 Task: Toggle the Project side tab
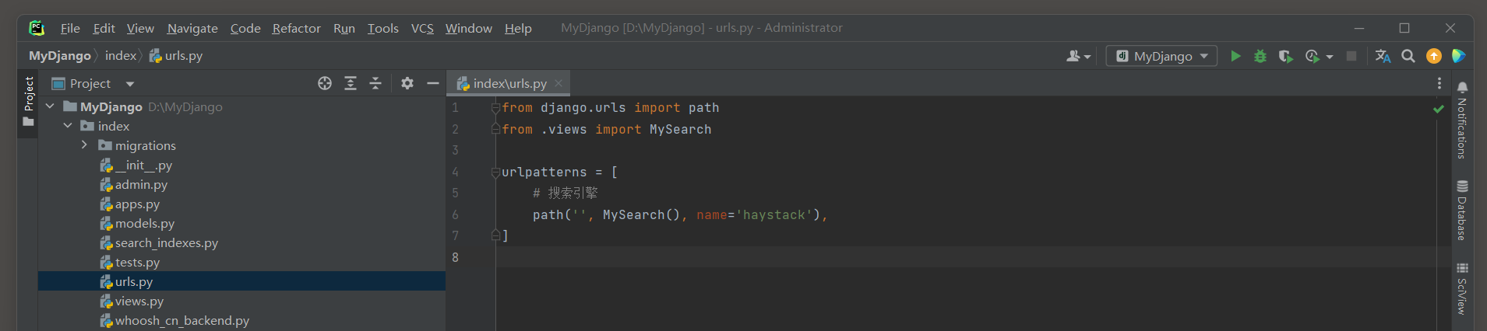[x=28, y=102]
